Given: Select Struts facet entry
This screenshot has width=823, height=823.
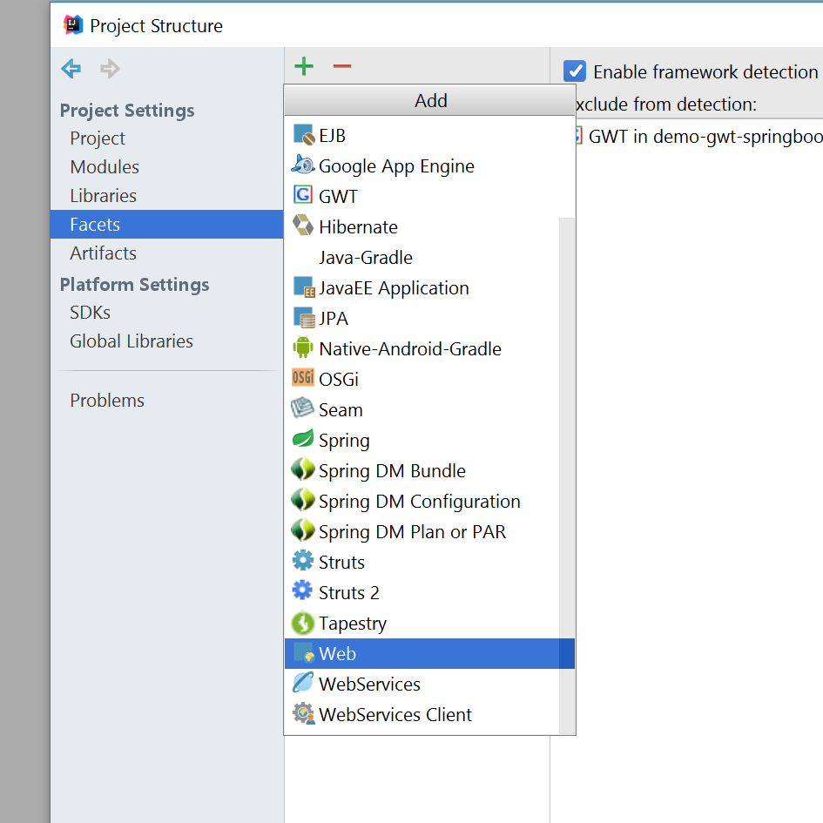Looking at the screenshot, I should click(x=422, y=562).
